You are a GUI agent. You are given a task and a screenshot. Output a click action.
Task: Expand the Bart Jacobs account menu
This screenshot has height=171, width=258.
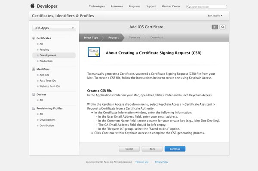pos(215,15)
